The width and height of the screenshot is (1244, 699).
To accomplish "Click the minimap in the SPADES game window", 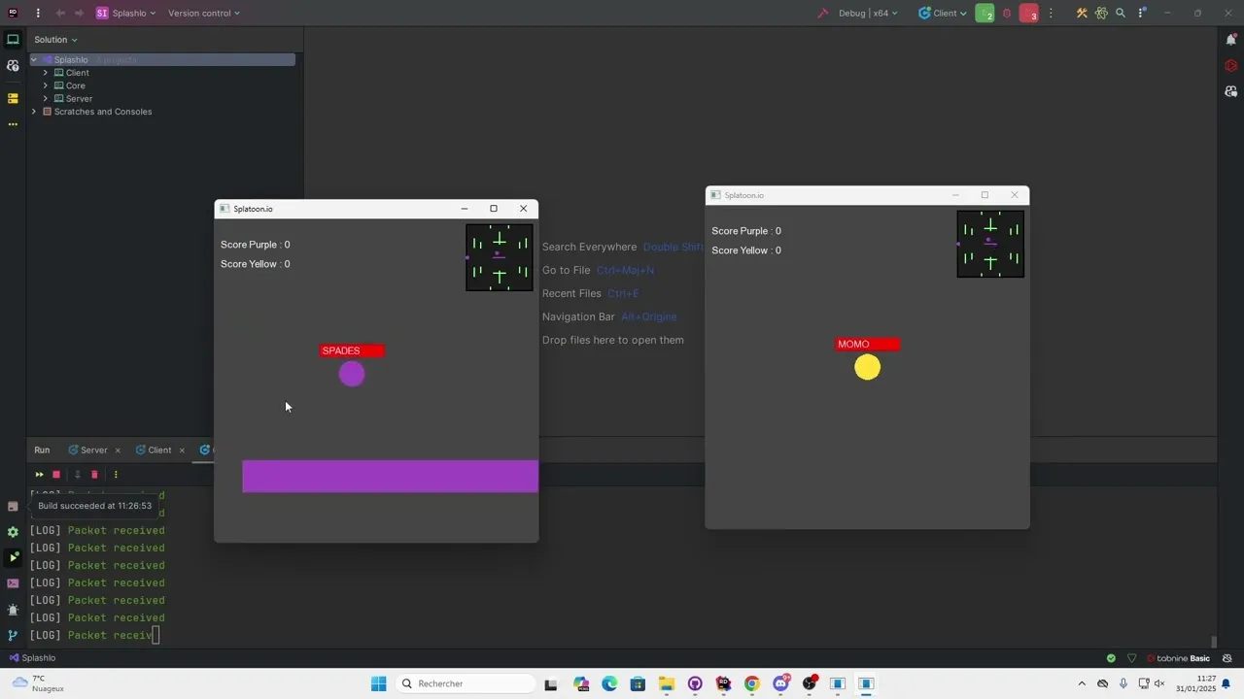I will 500,257.
